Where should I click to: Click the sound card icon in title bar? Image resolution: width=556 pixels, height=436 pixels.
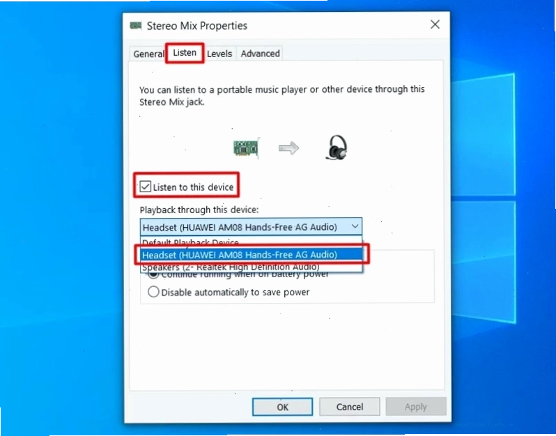click(x=135, y=26)
